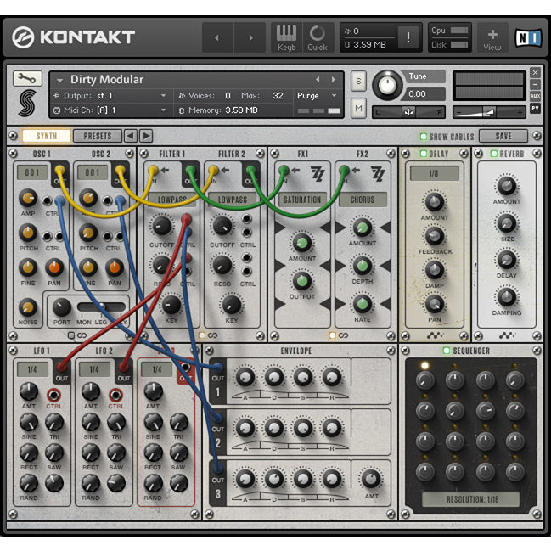Open the Output st. 1 dropdown
551x551 pixels.
[x=110, y=96]
